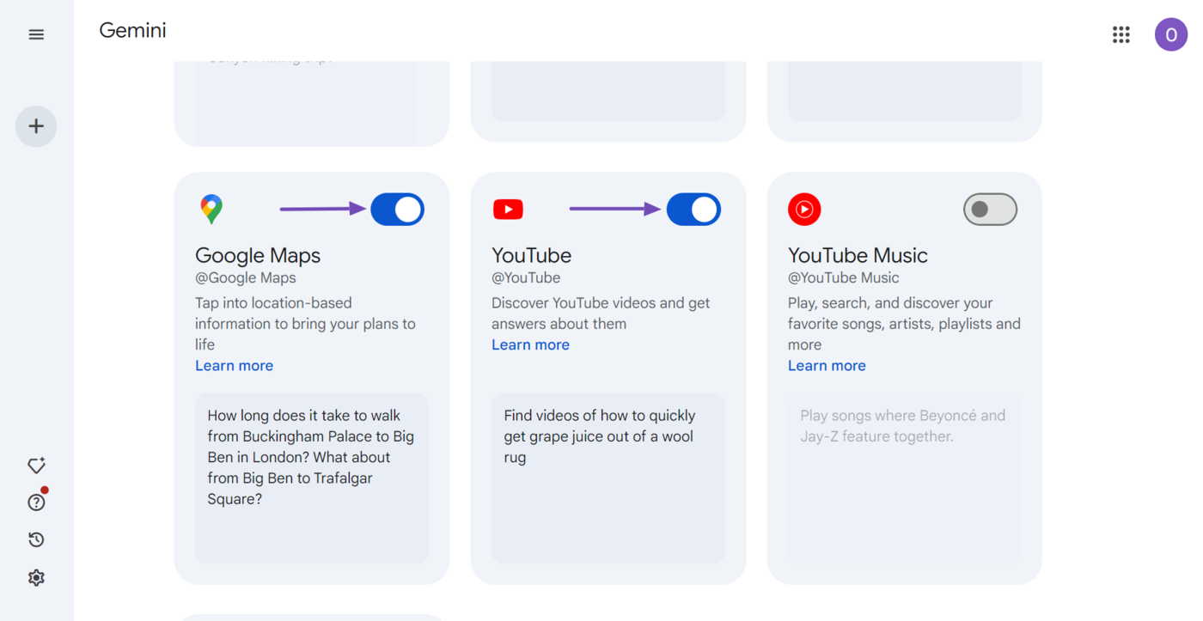This screenshot has height=621, width=1203.
Task: Enable the YouTube Music toggle
Action: 990,210
